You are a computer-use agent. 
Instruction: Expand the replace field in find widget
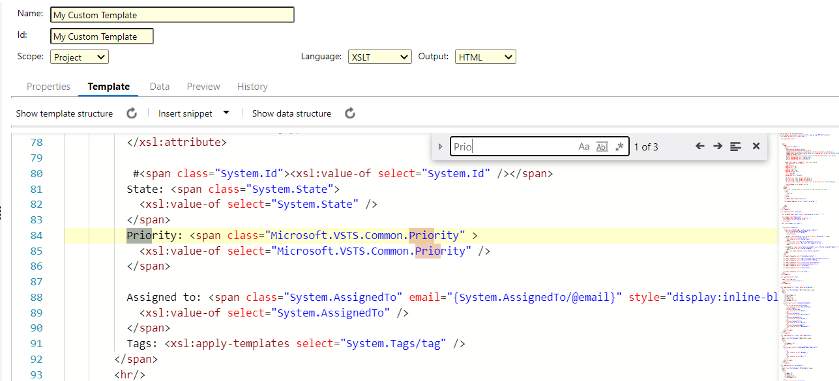pos(441,147)
